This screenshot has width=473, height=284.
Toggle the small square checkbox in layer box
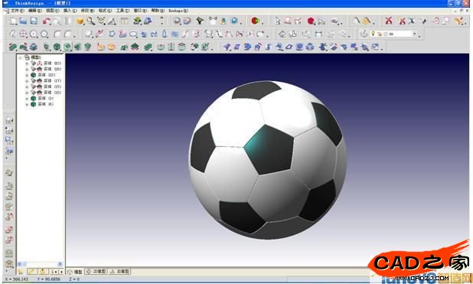[385, 34]
